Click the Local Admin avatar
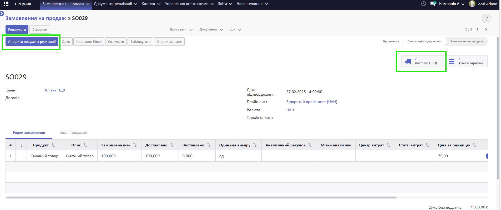501x210 pixels. [x=472, y=4]
